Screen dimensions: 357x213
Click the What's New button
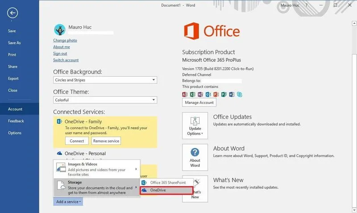(x=195, y=189)
